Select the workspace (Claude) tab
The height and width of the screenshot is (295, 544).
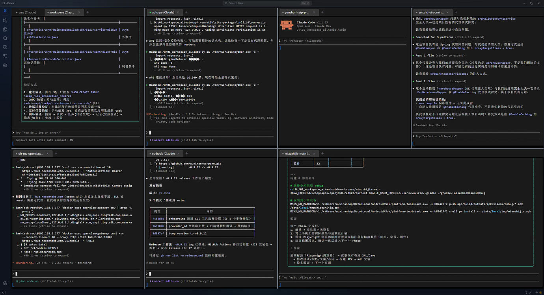[x=63, y=12]
